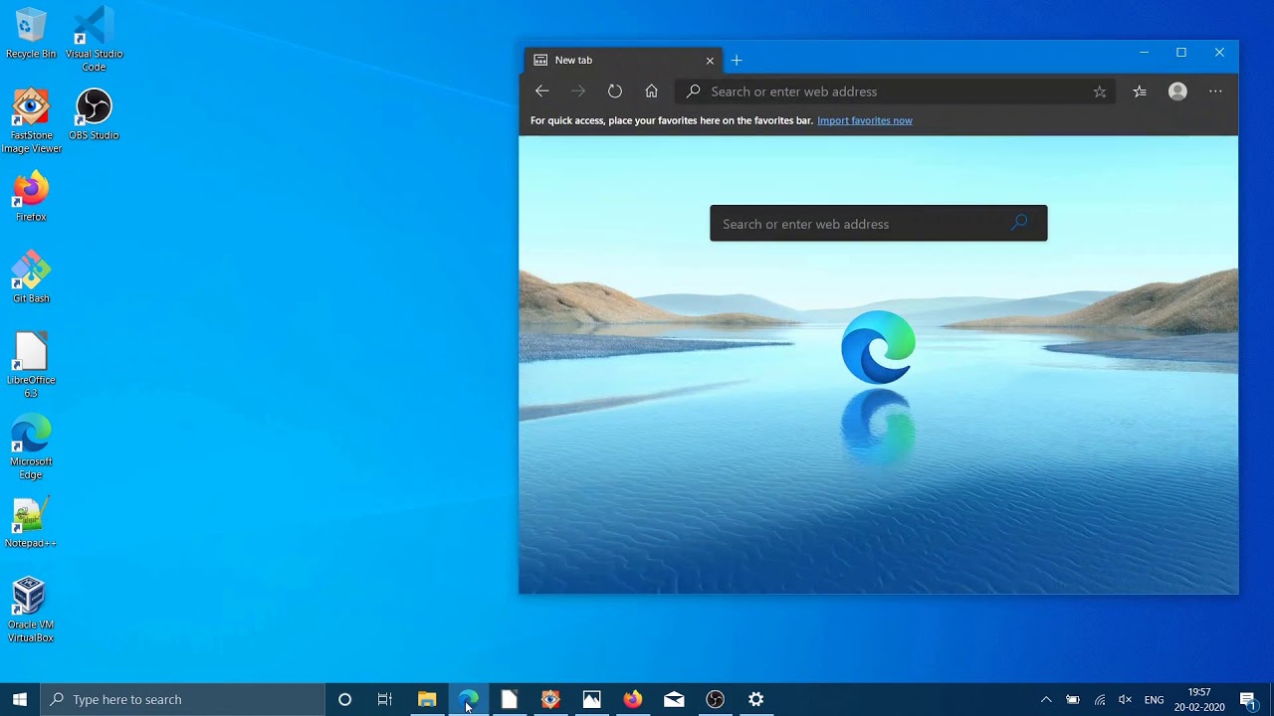Open network settings from system tray
The height and width of the screenshot is (716, 1274).
[x=1100, y=699]
